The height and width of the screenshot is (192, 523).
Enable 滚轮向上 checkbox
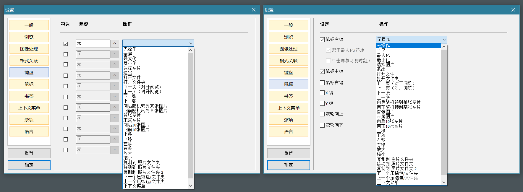[322, 114]
